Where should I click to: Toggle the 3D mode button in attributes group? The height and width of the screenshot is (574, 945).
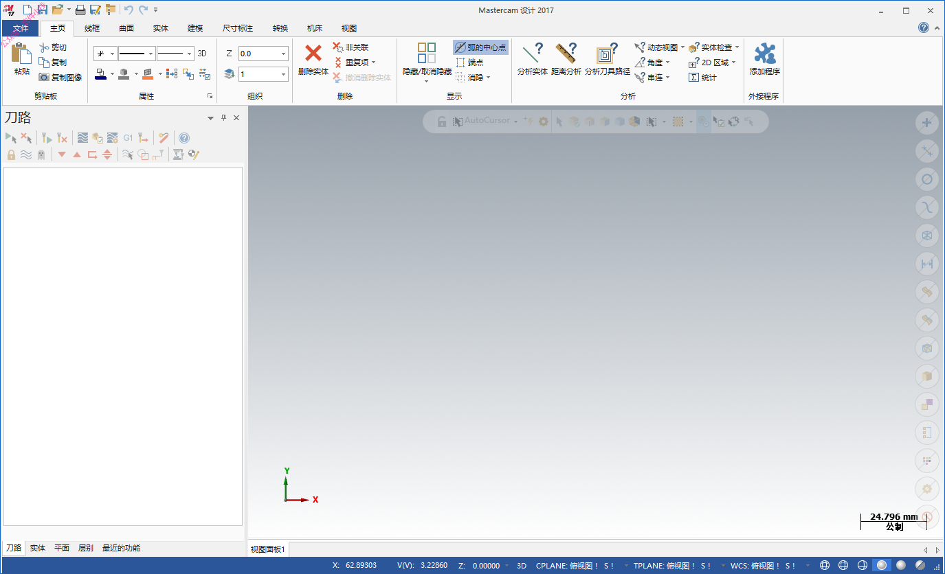pyautogui.click(x=202, y=53)
